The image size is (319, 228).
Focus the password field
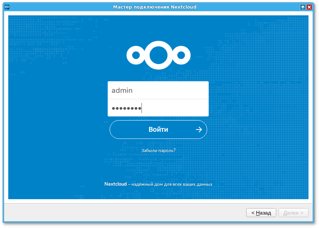point(158,108)
